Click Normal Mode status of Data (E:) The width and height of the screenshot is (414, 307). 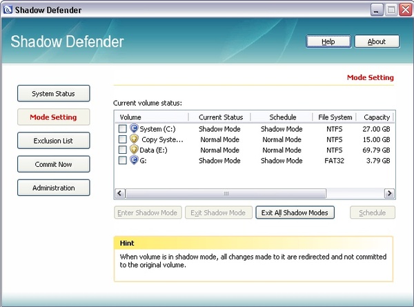click(219, 150)
